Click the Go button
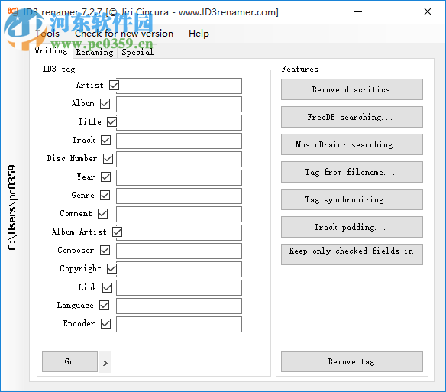 [x=69, y=361]
